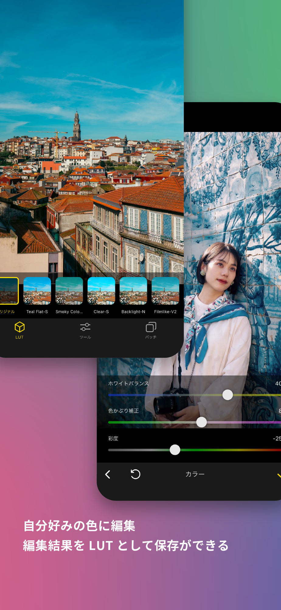281x610 pixels.
Task: Click the 彩度 label
Action: (x=113, y=438)
